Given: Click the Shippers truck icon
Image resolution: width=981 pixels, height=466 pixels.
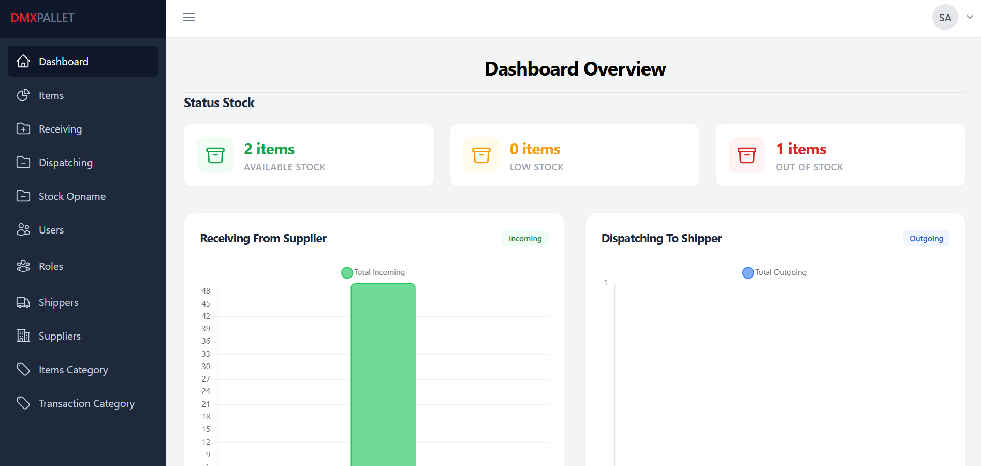Looking at the screenshot, I should [x=23, y=302].
